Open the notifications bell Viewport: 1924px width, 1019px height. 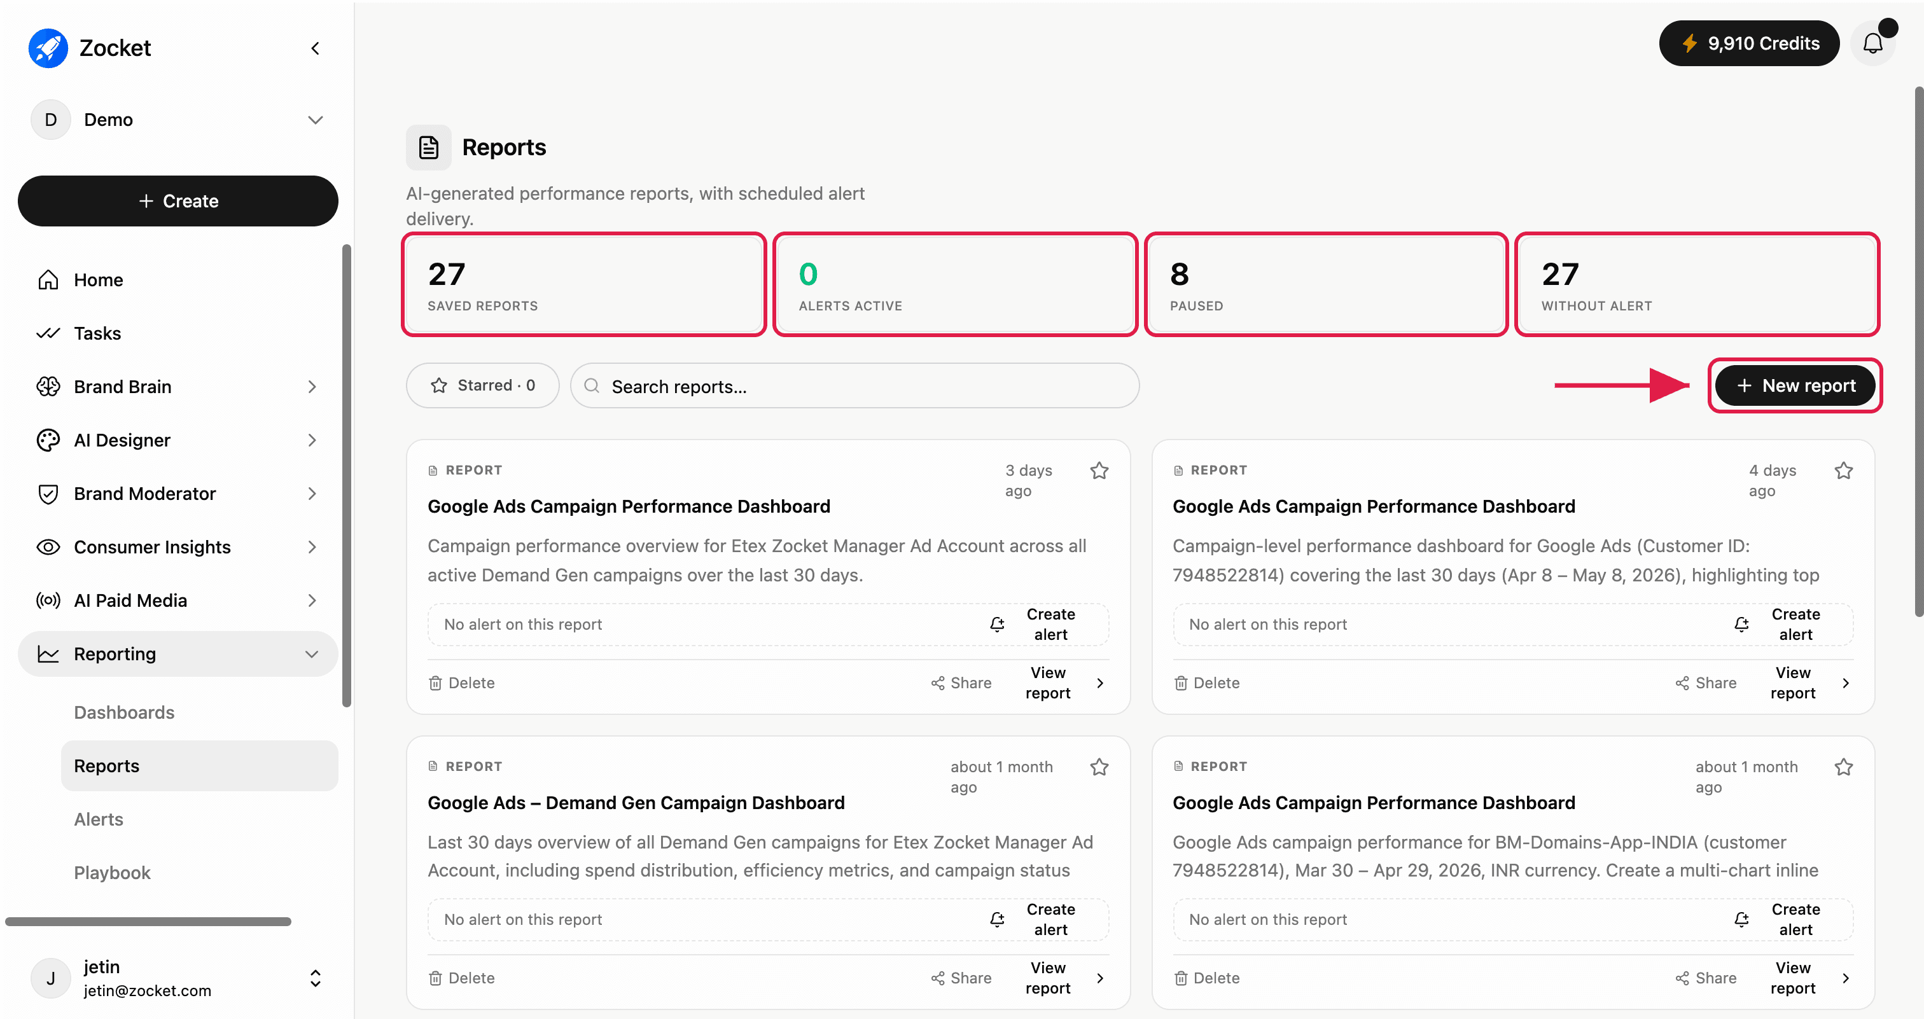pos(1872,43)
